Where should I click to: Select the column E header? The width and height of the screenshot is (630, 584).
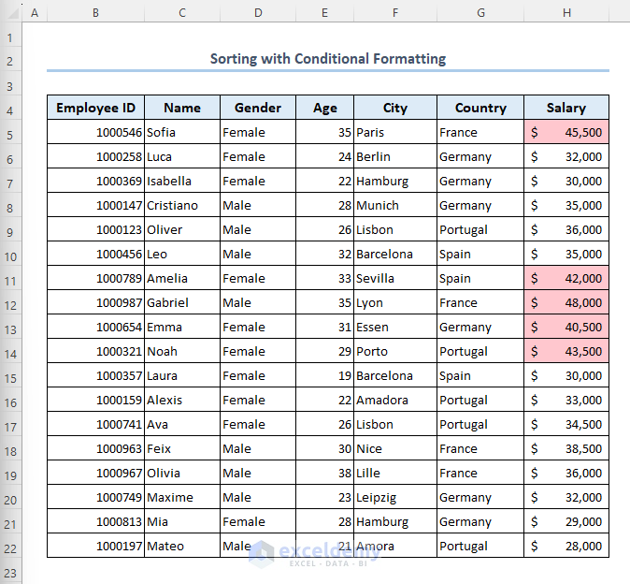coord(324,13)
